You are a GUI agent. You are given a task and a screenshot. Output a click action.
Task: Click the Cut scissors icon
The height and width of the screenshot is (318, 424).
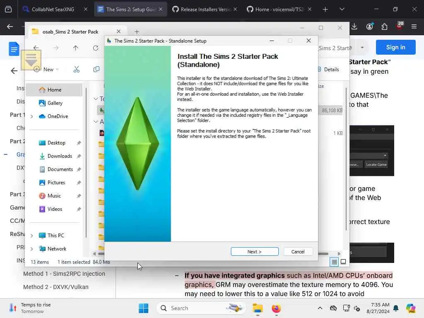tap(77, 70)
